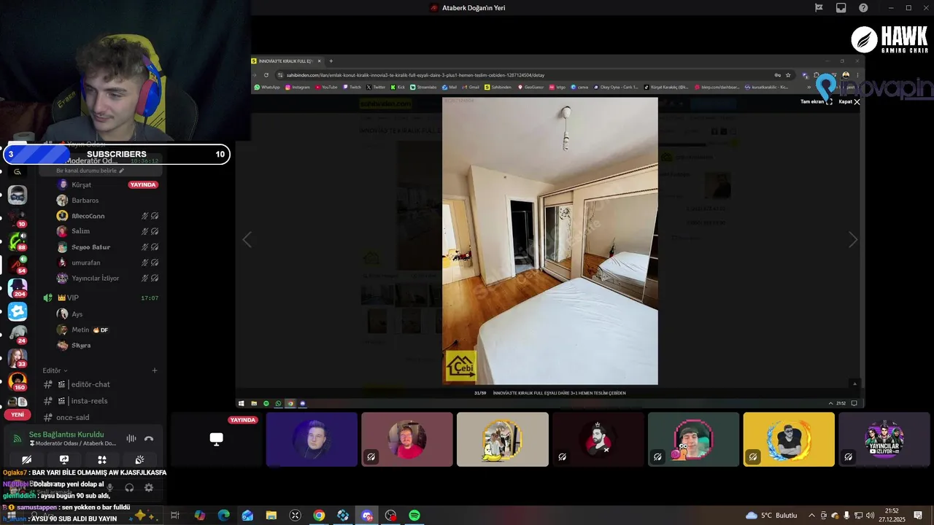Open the YouTube bookmark

326,87
